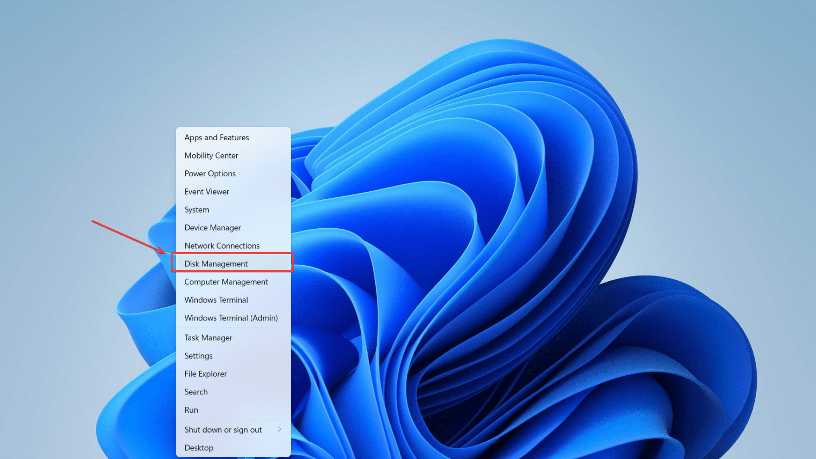Open Computer Management console
The height and width of the screenshot is (459, 816).
click(226, 281)
